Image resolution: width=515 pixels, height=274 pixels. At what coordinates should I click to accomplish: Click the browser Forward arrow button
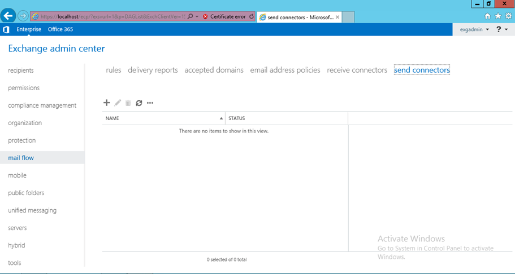(x=23, y=15)
